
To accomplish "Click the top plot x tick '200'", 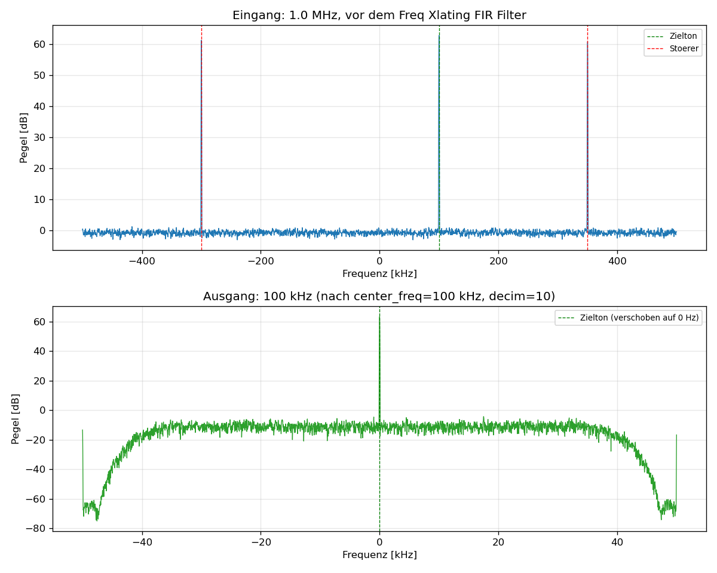I will [498, 261].
